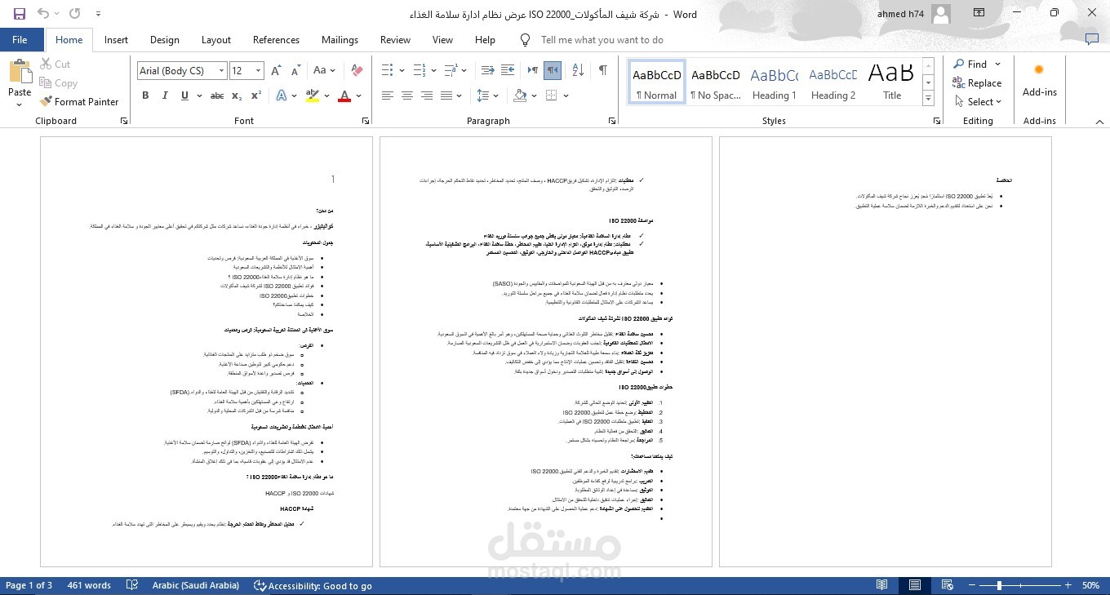
Task: Click the zoom slider handle in status bar
Action: point(1000,585)
